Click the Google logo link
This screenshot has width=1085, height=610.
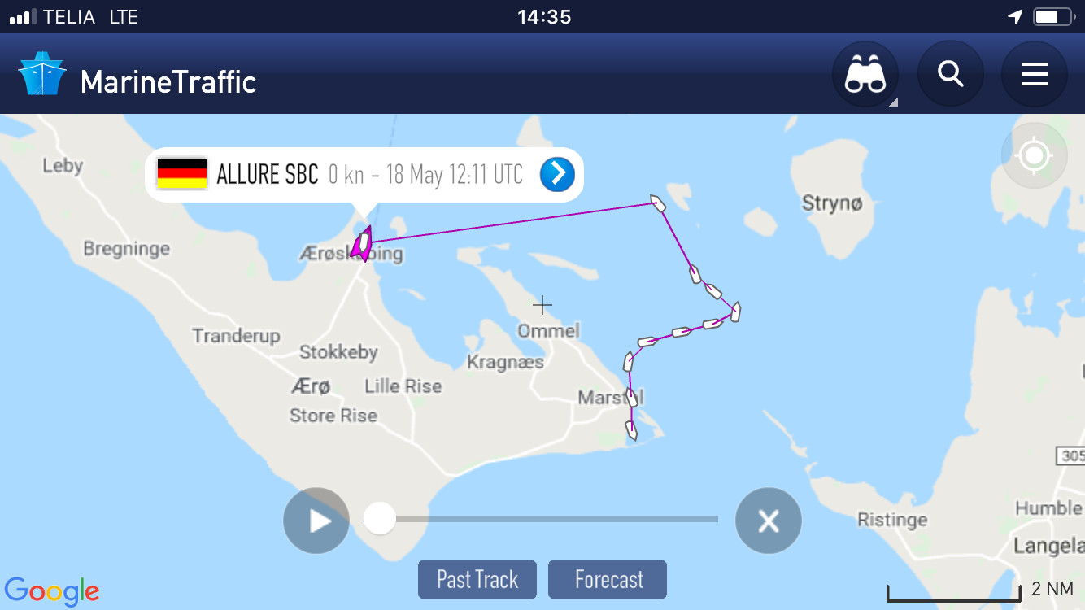tap(51, 591)
